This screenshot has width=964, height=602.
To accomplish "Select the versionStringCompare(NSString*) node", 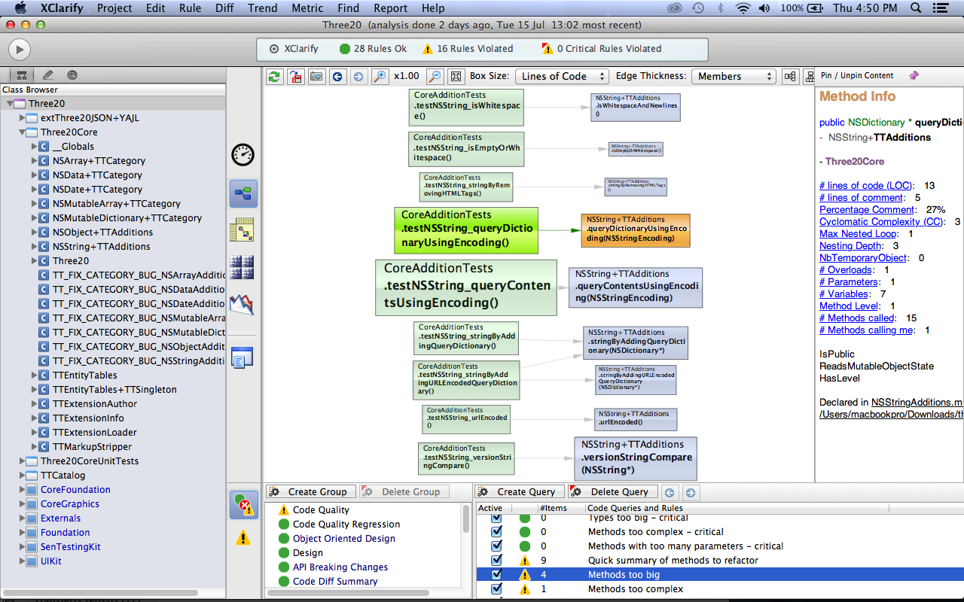I will point(636,458).
